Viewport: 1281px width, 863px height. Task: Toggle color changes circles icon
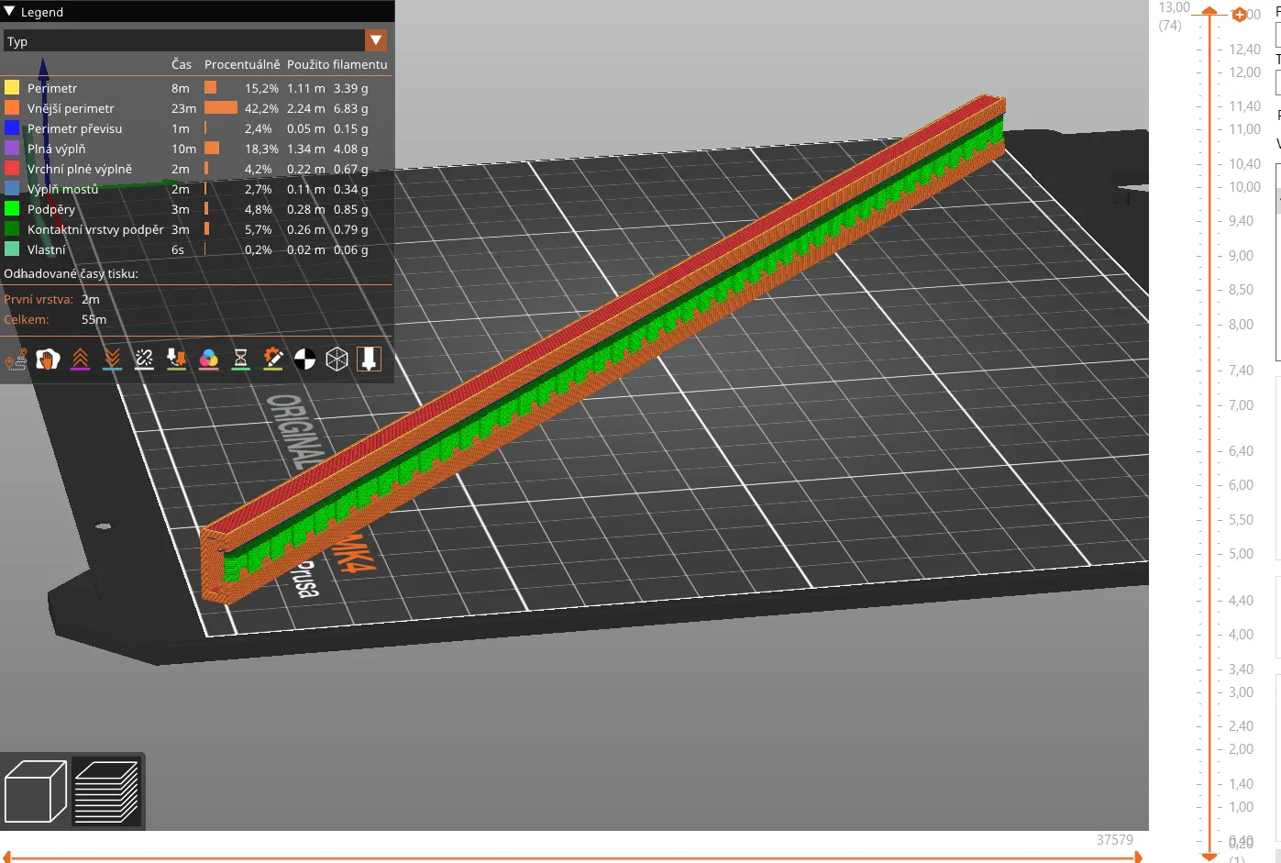pyautogui.click(x=208, y=360)
